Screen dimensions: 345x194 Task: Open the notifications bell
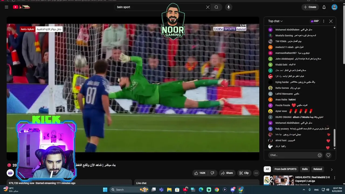pyautogui.click(x=324, y=7)
